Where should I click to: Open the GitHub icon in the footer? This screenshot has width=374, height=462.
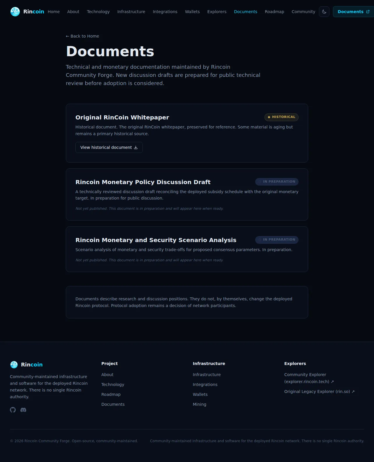click(x=13, y=410)
